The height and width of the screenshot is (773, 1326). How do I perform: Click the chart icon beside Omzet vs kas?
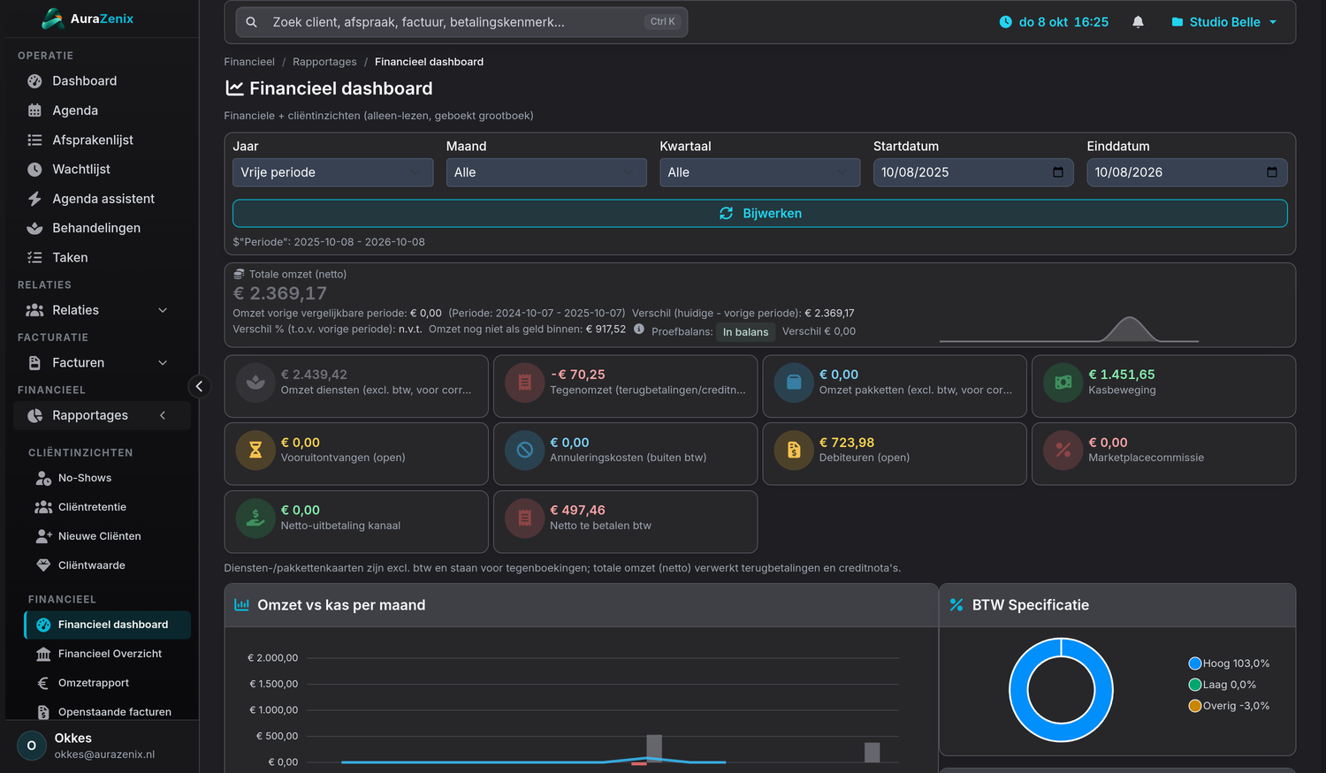tap(241, 605)
